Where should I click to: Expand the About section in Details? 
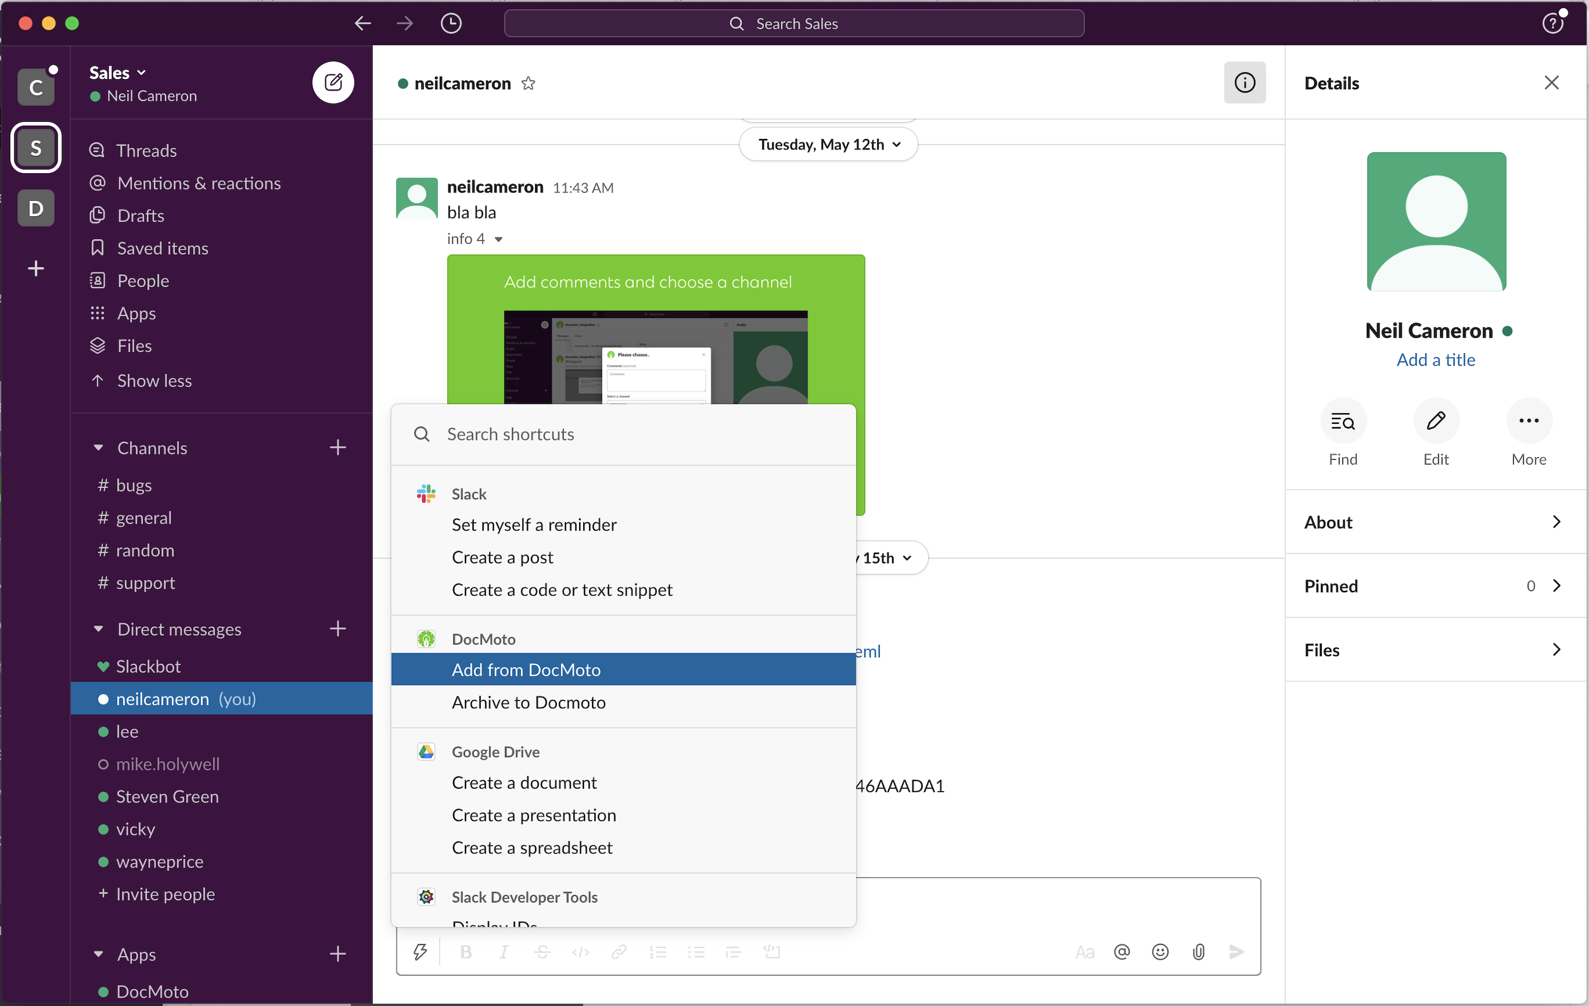coord(1435,522)
